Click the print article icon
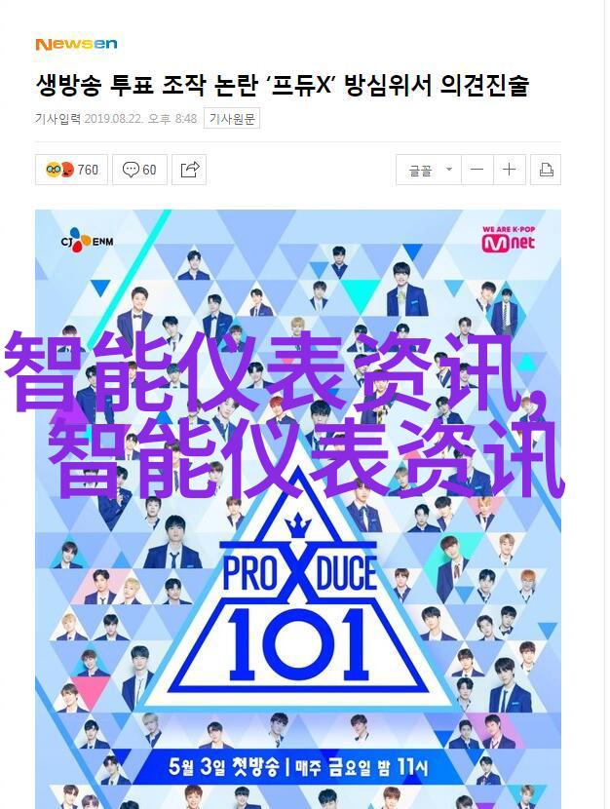Screen dimensions: 610x809 [x=546, y=170]
